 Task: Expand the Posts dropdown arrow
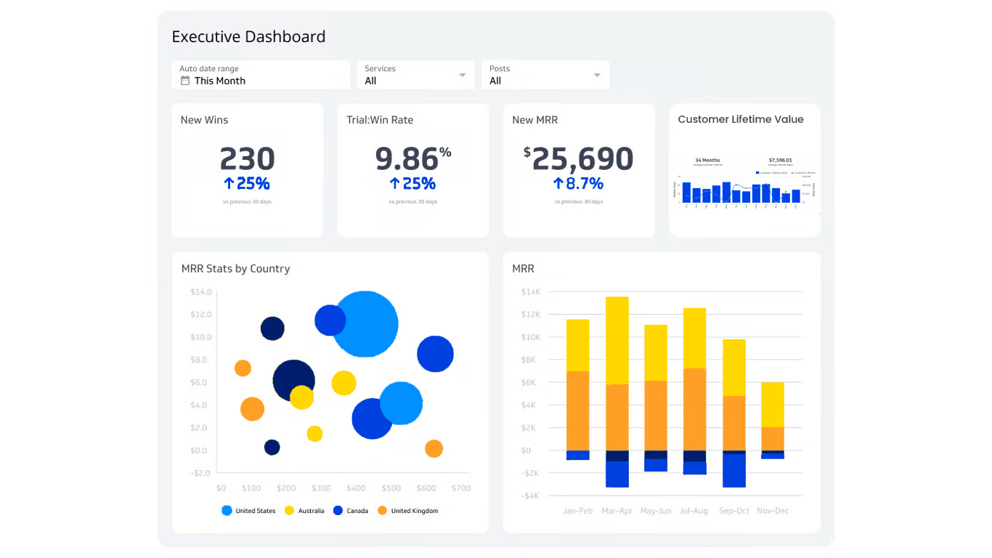point(597,76)
